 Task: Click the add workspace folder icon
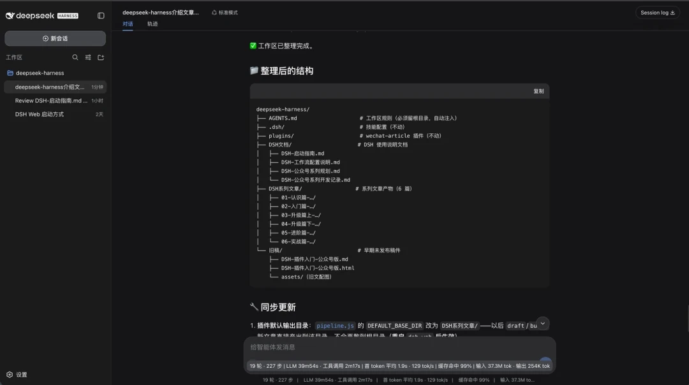[101, 57]
